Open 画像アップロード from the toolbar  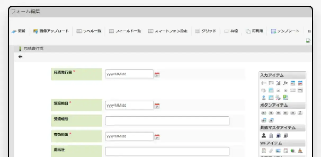[51, 31]
